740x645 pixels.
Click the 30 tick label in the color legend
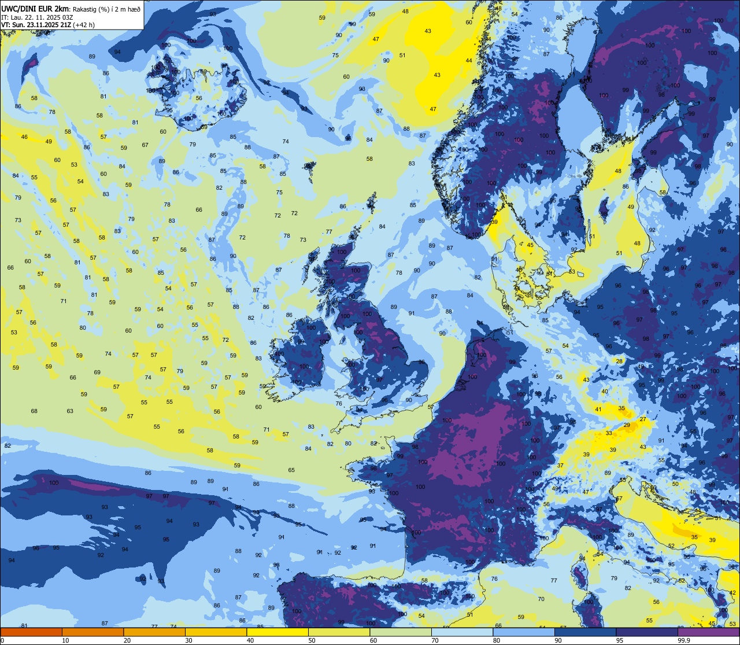(189, 640)
